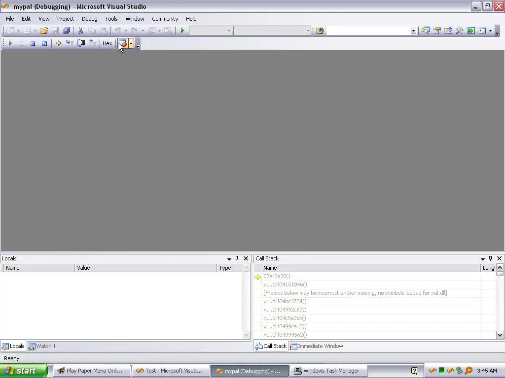Open the Tools menu
The image size is (505, 378).
(111, 19)
